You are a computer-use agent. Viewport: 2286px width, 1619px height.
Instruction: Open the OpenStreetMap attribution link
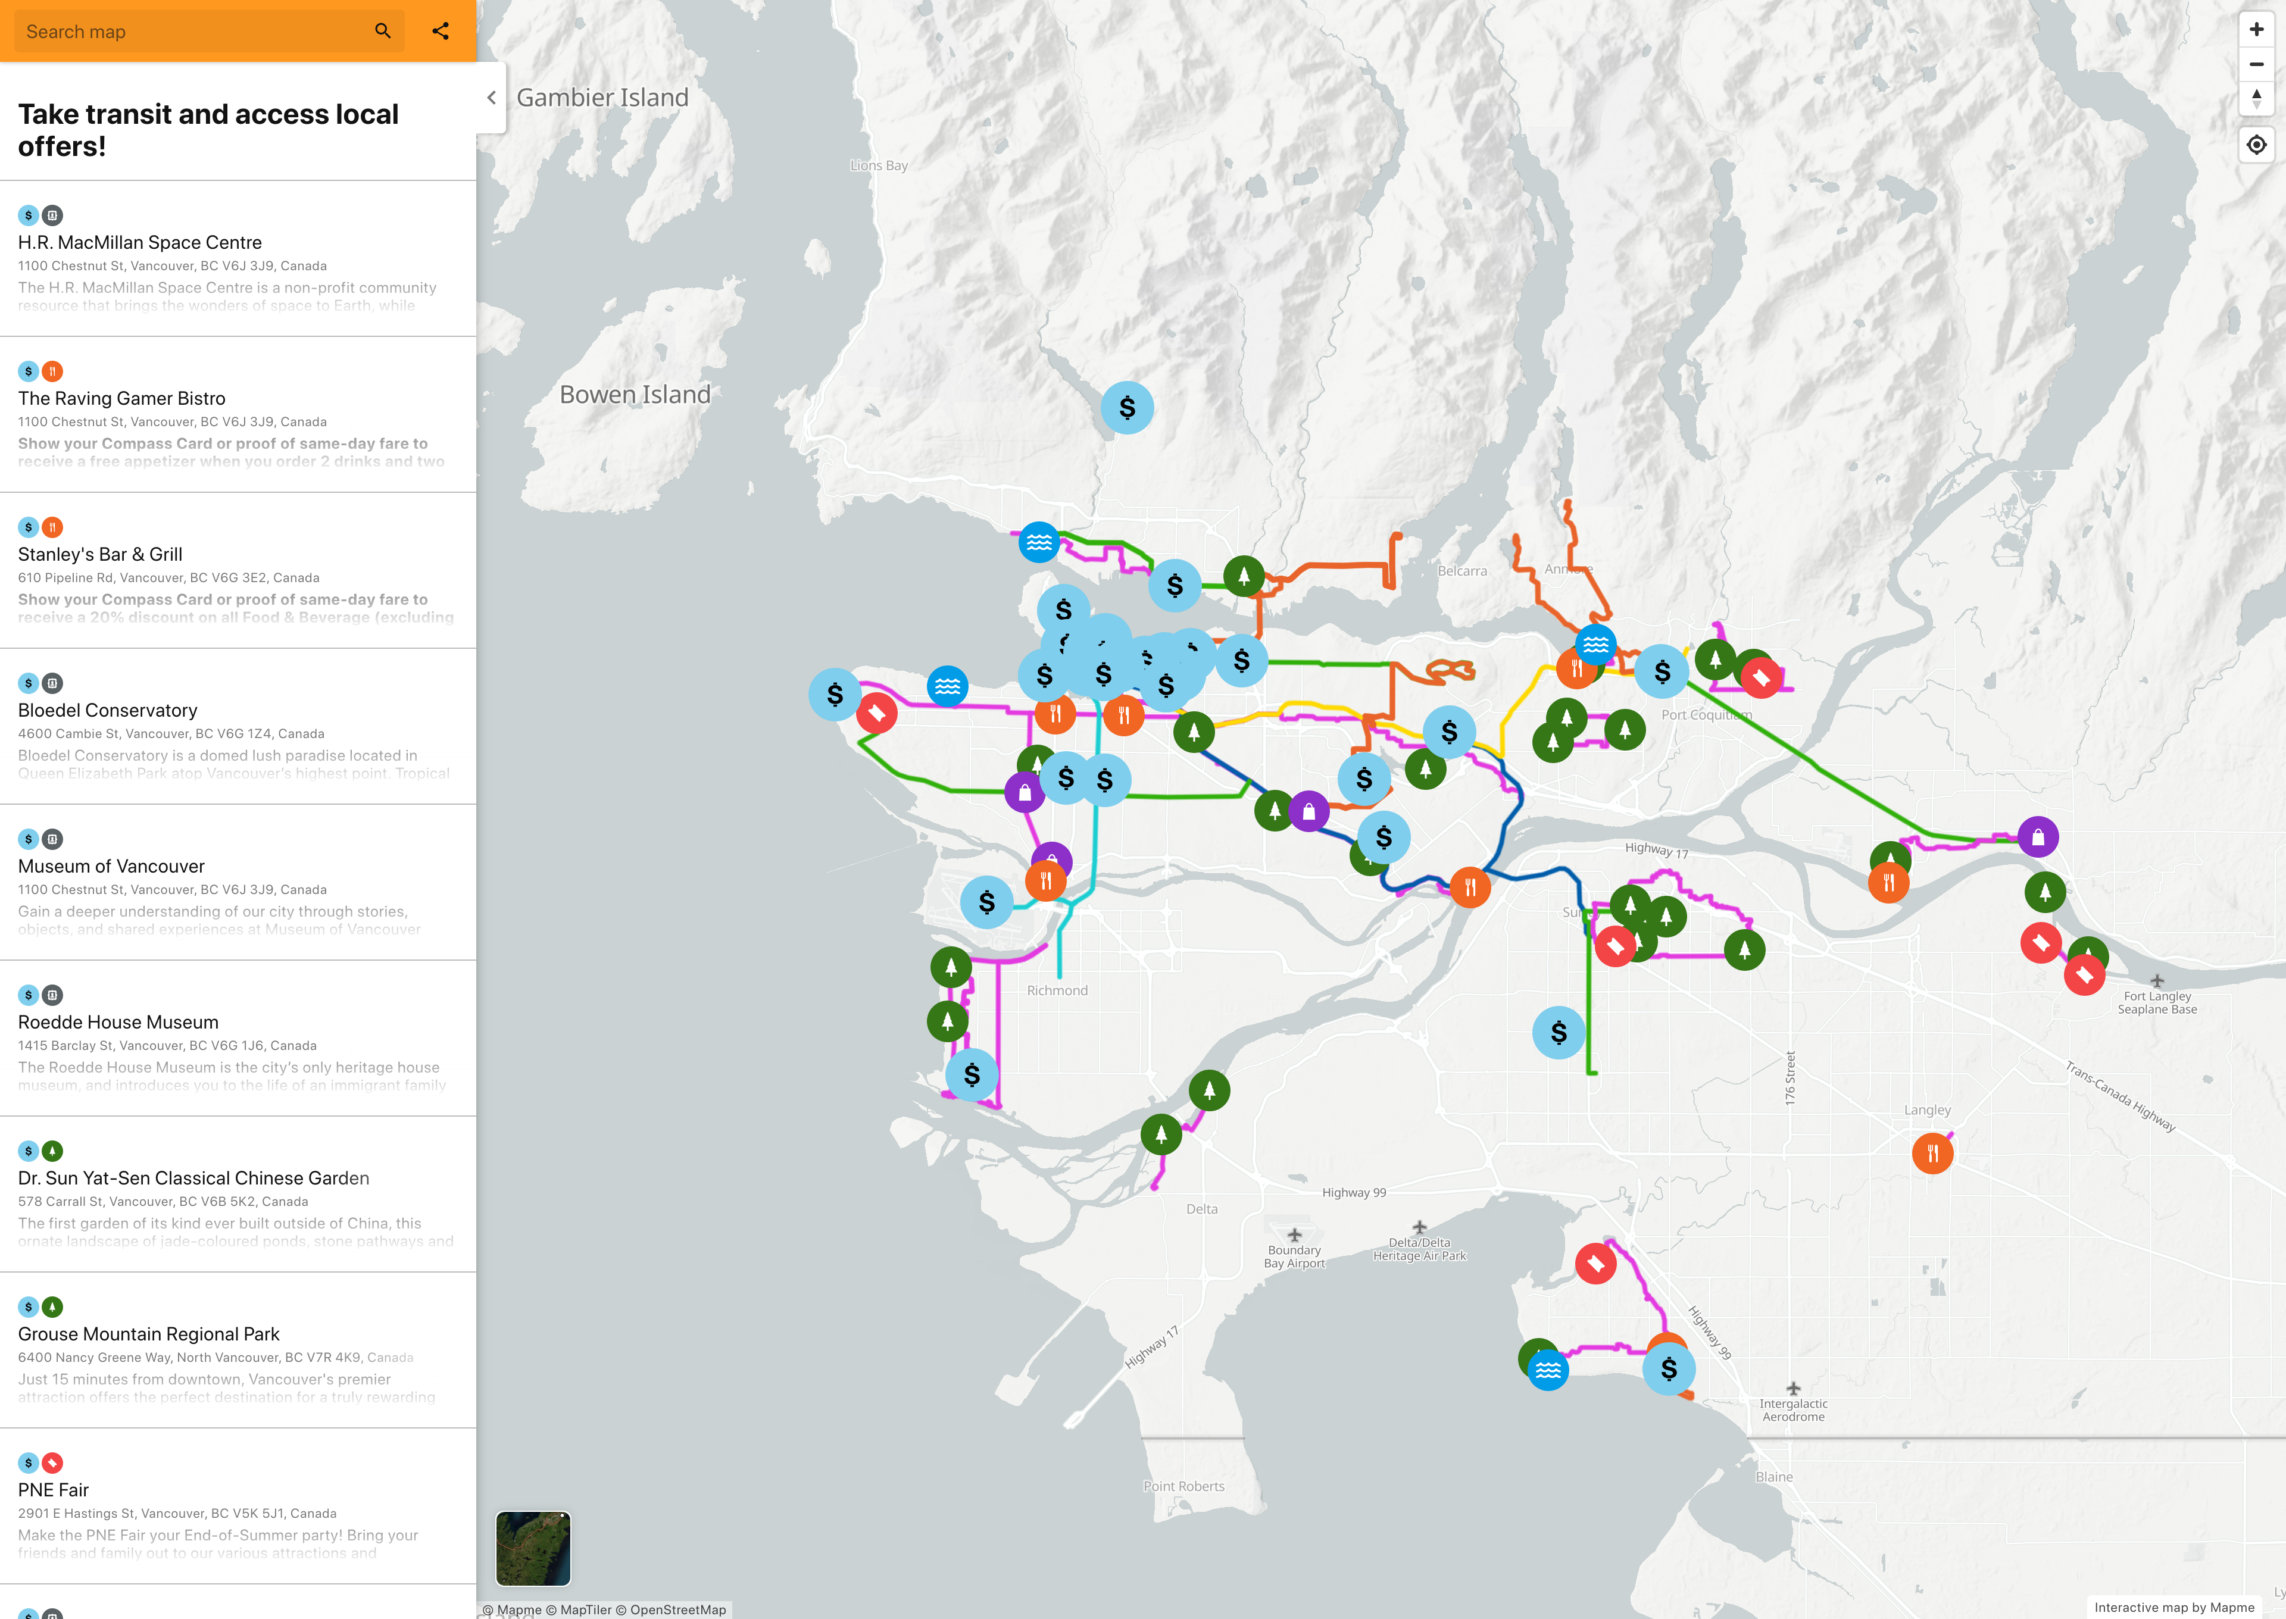click(670, 1609)
